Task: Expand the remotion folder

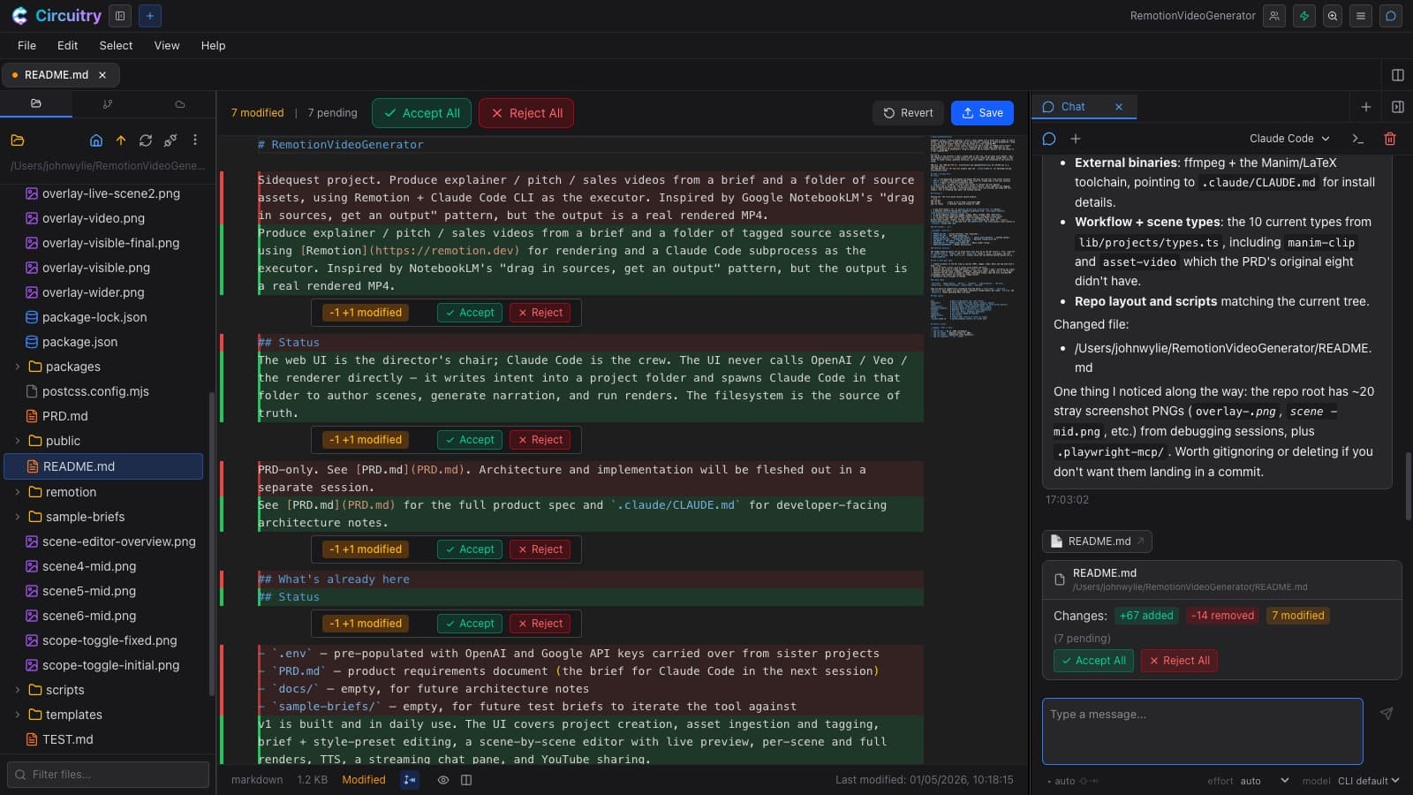Action: (x=18, y=492)
